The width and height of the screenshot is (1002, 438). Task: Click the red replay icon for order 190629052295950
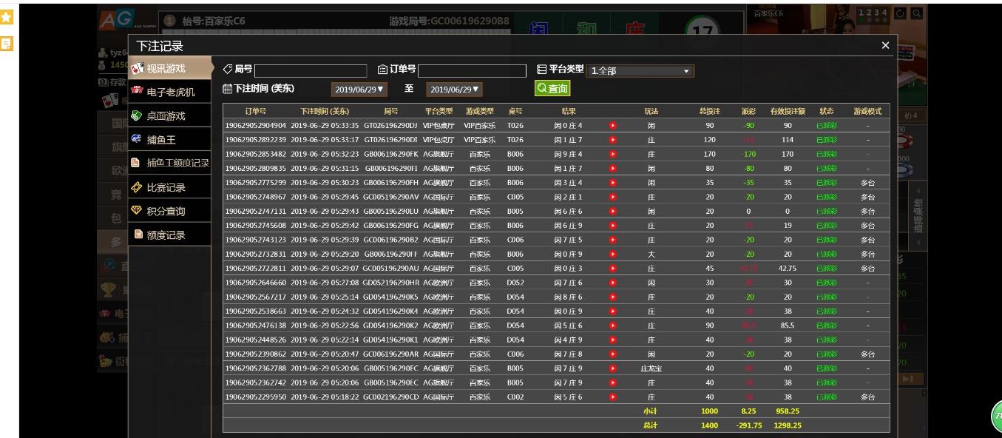[612, 397]
